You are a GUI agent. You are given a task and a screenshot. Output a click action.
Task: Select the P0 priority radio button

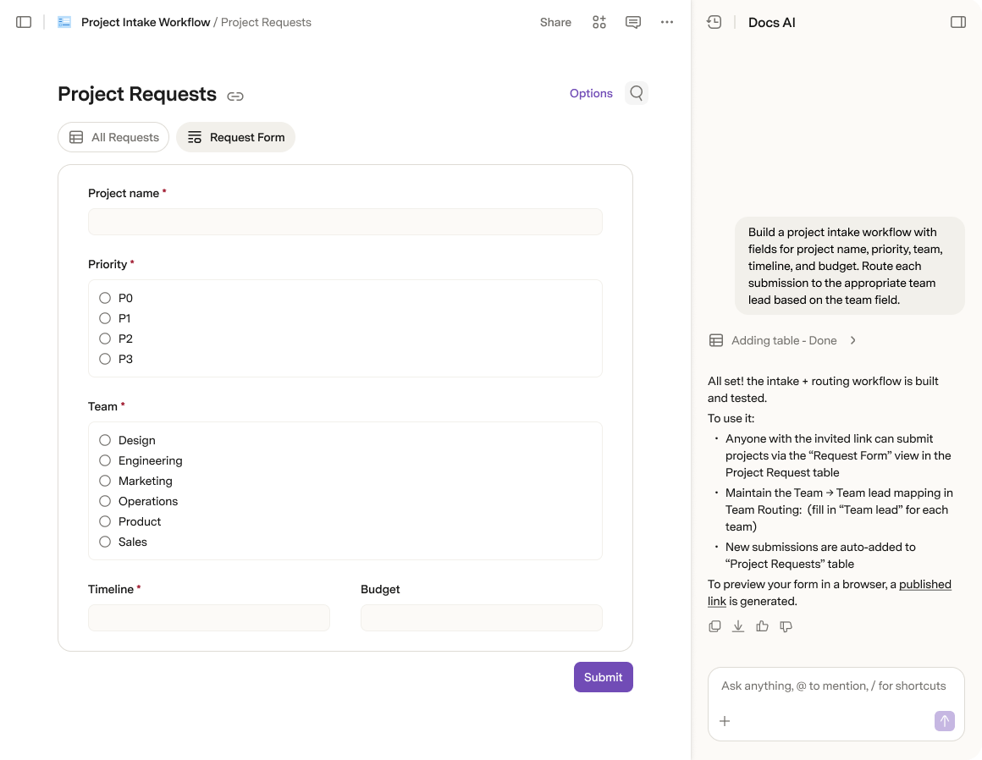[105, 298]
